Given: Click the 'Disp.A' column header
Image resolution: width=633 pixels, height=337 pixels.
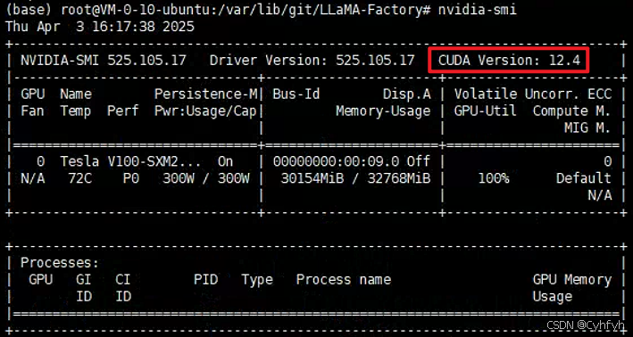Looking at the screenshot, I should click(407, 95).
